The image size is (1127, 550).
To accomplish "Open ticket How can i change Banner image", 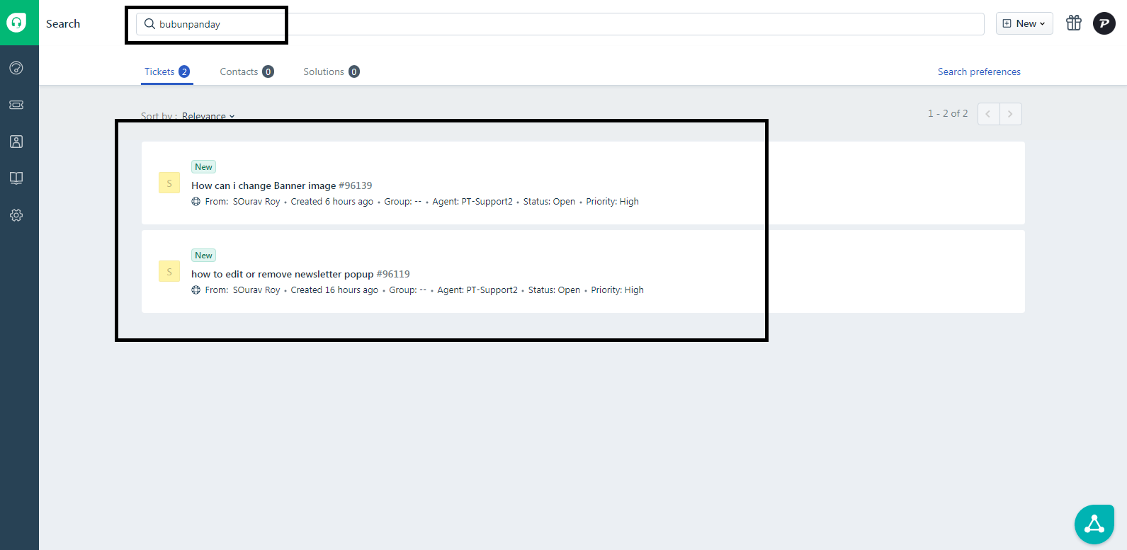I will 264,185.
